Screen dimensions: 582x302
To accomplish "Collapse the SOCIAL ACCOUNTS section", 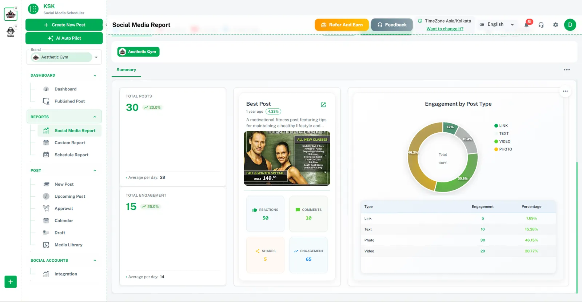I will [x=95, y=261].
